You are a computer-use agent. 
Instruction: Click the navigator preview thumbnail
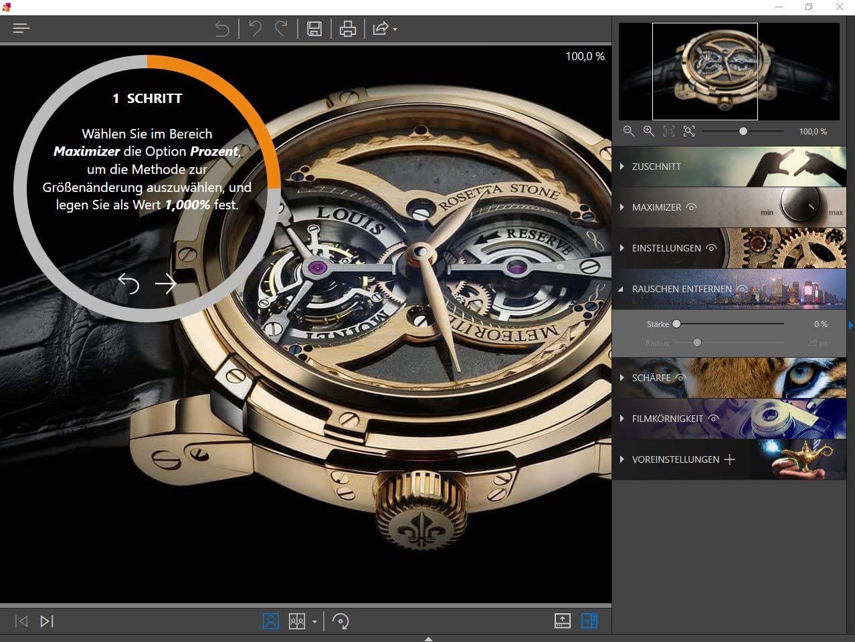click(x=729, y=71)
